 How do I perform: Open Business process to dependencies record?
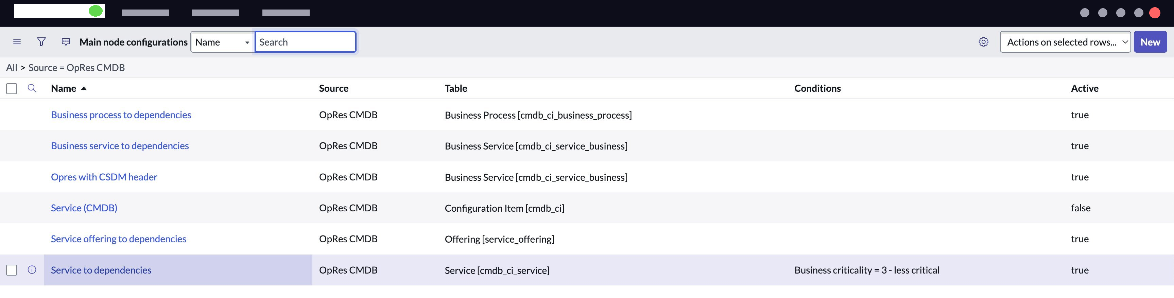coord(121,115)
